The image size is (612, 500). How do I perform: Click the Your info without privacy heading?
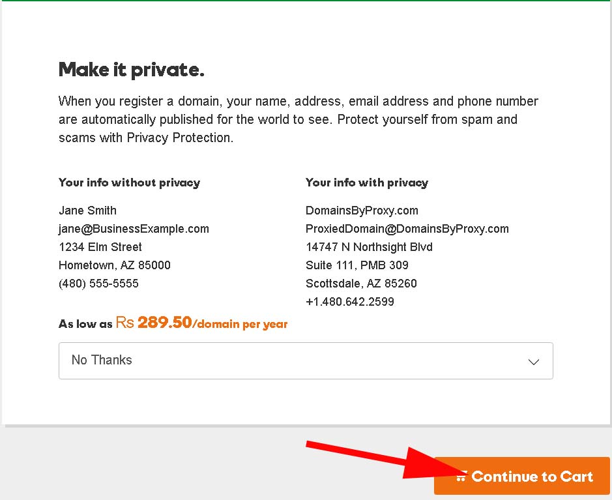(129, 183)
